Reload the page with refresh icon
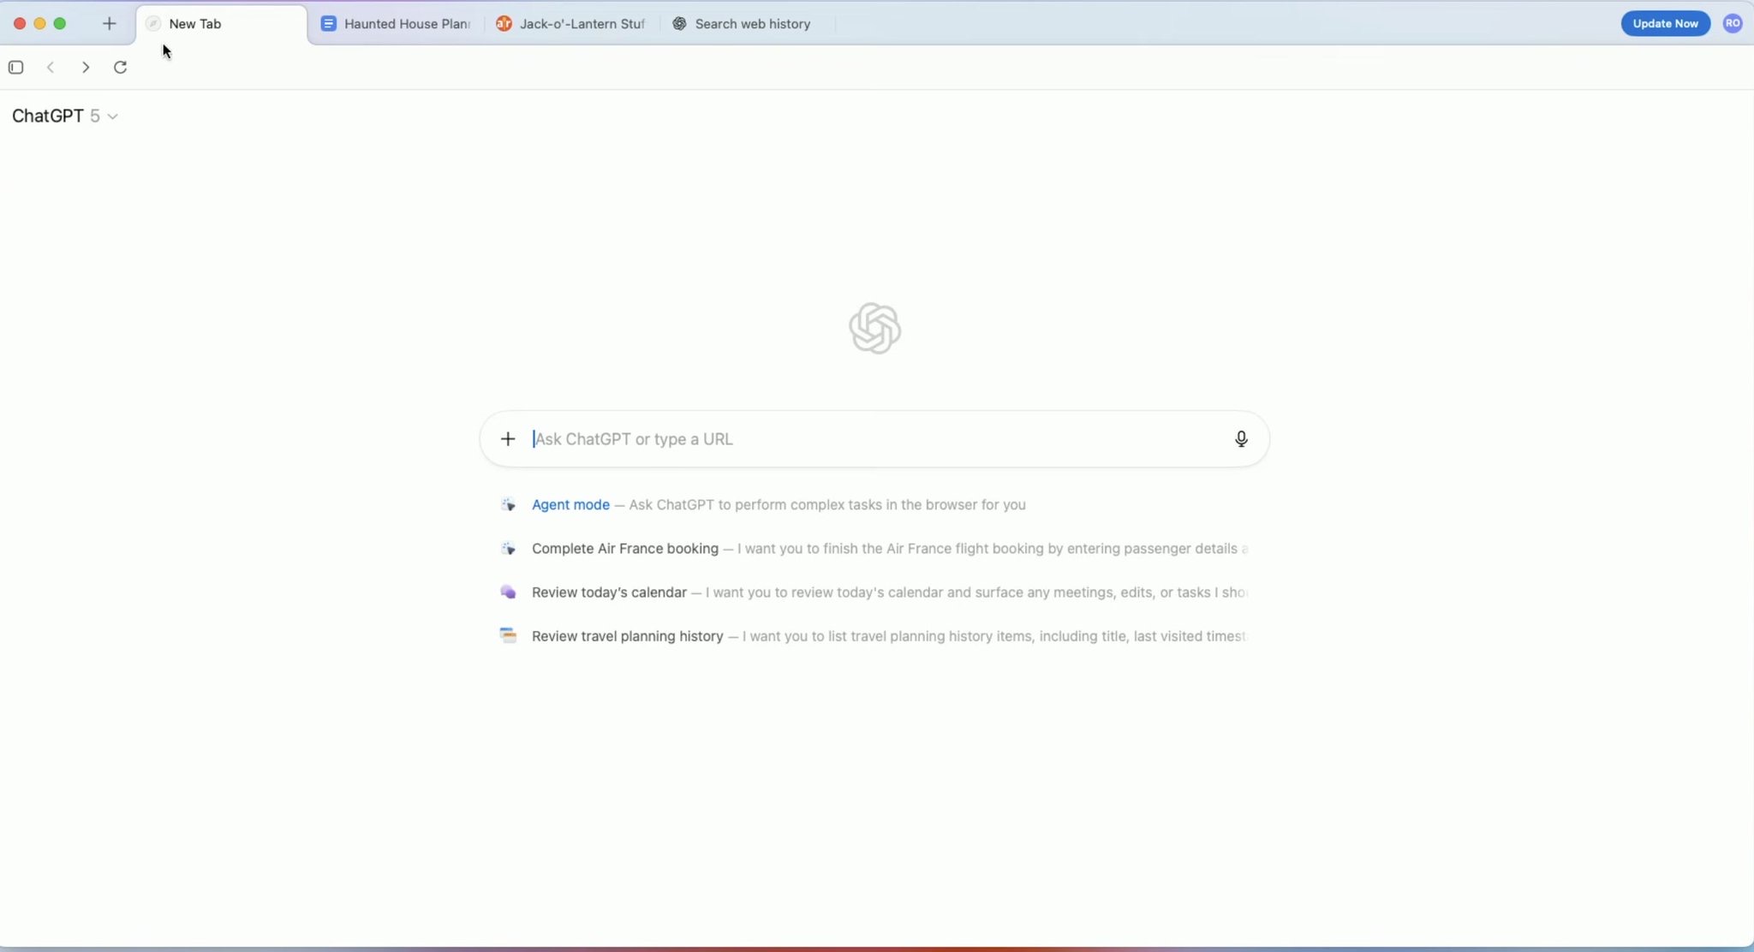1754x952 pixels. click(121, 68)
